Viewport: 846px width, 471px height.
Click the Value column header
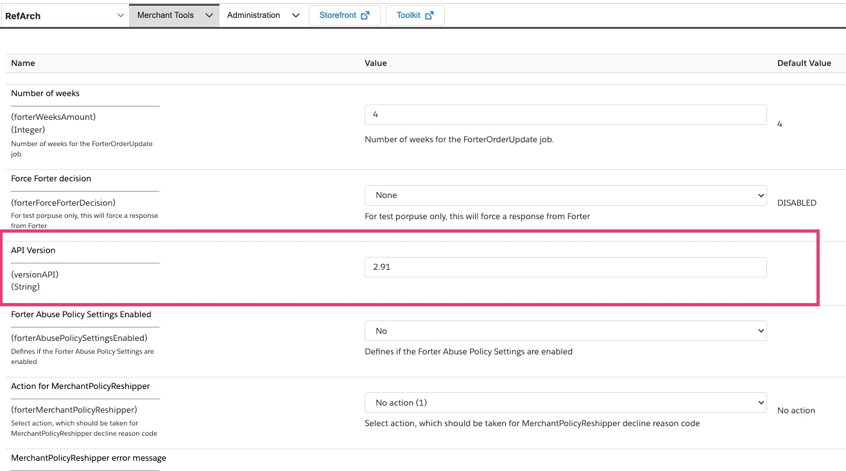[x=376, y=63]
